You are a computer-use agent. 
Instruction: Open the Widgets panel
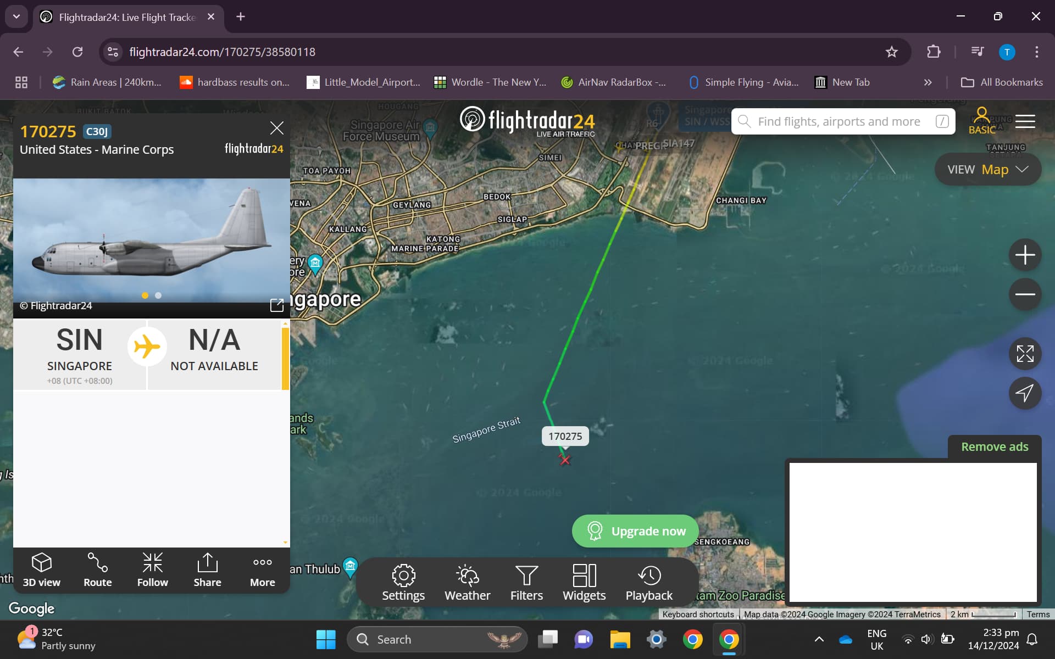point(584,583)
